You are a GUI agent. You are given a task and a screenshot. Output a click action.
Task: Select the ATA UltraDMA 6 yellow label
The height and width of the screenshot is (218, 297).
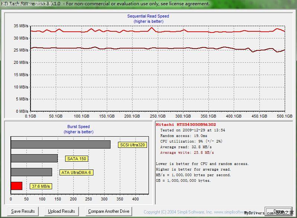[76, 172]
